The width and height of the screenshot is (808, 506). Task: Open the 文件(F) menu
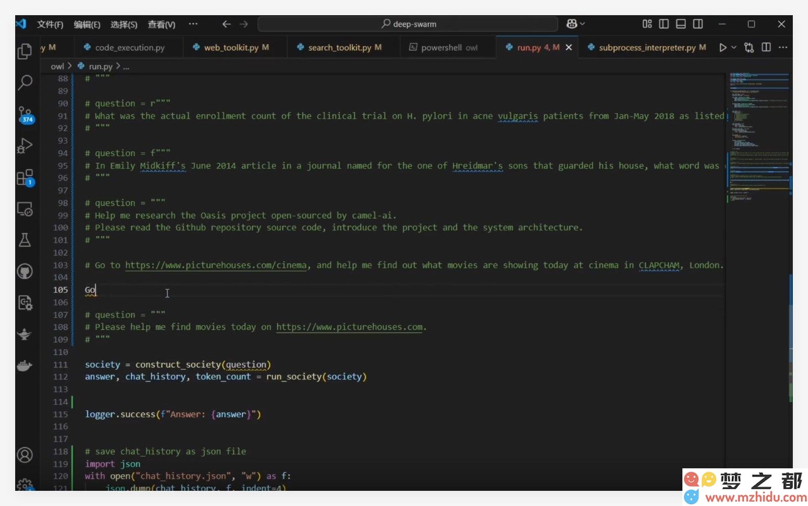click(50, 25)
